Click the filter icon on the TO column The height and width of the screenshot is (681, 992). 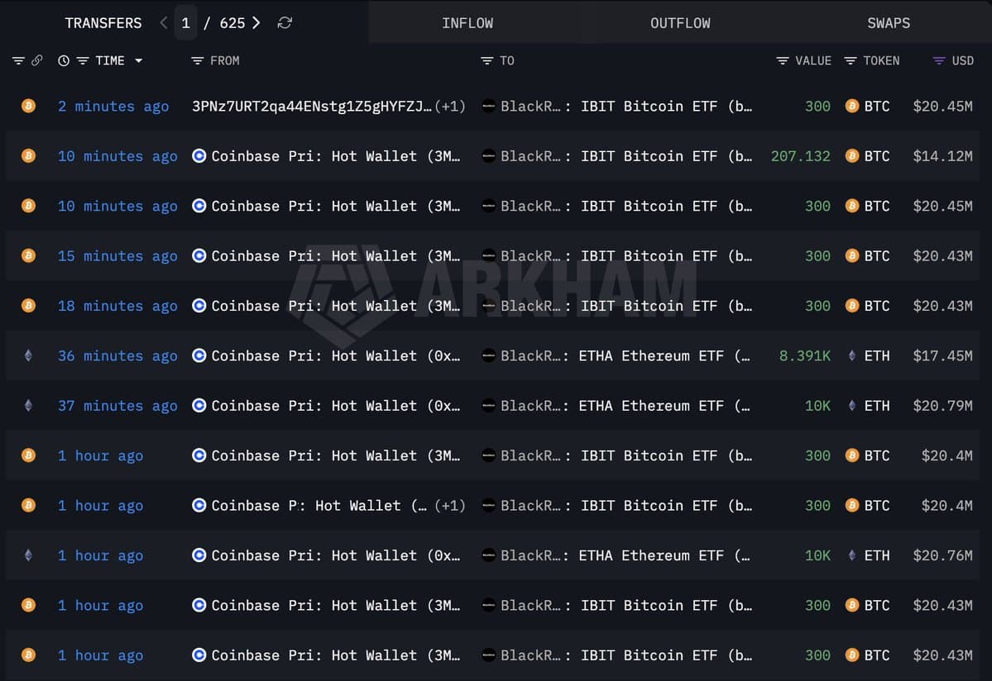click(x=487, y=60)
